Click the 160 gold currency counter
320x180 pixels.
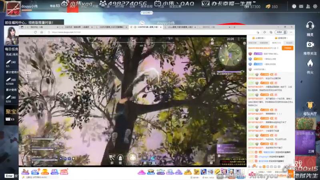click(x=272, y=7)
